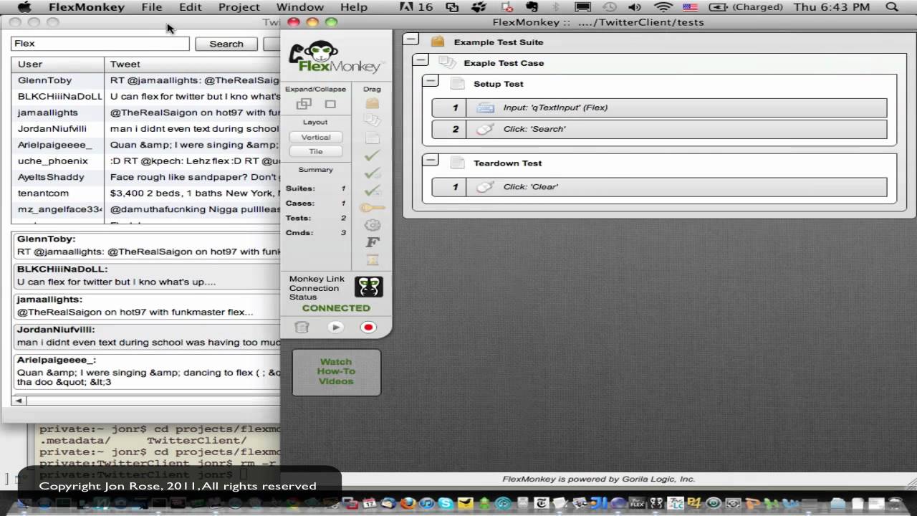Start recording with the red record button
Viewport: 917px width, 516px height.
point(368,327)
